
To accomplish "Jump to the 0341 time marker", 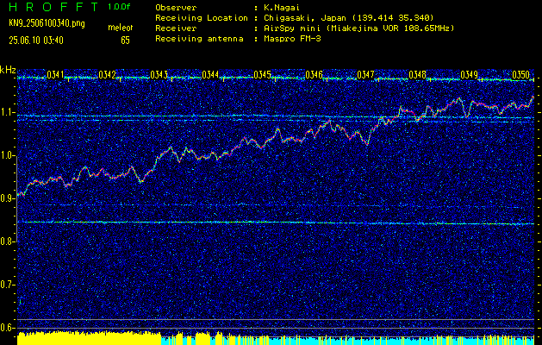I will tap(55, 74).
